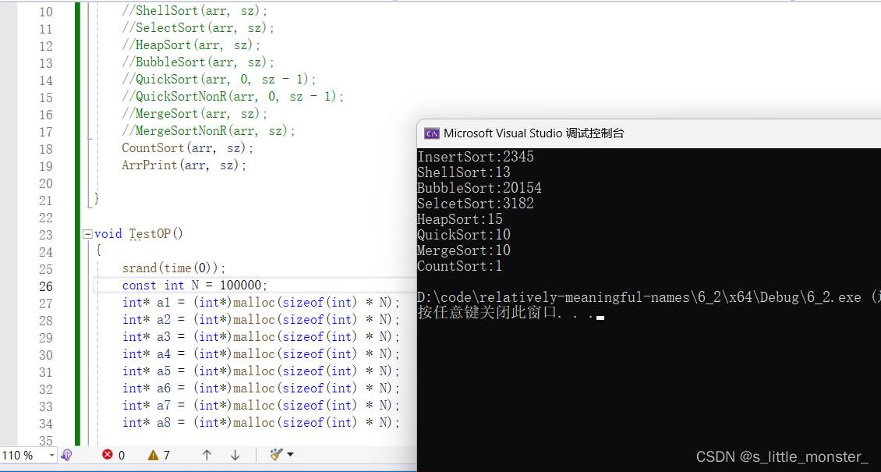881x472 pixels.
Task: Click ShellSort:13 in console output
Action: 464,172
